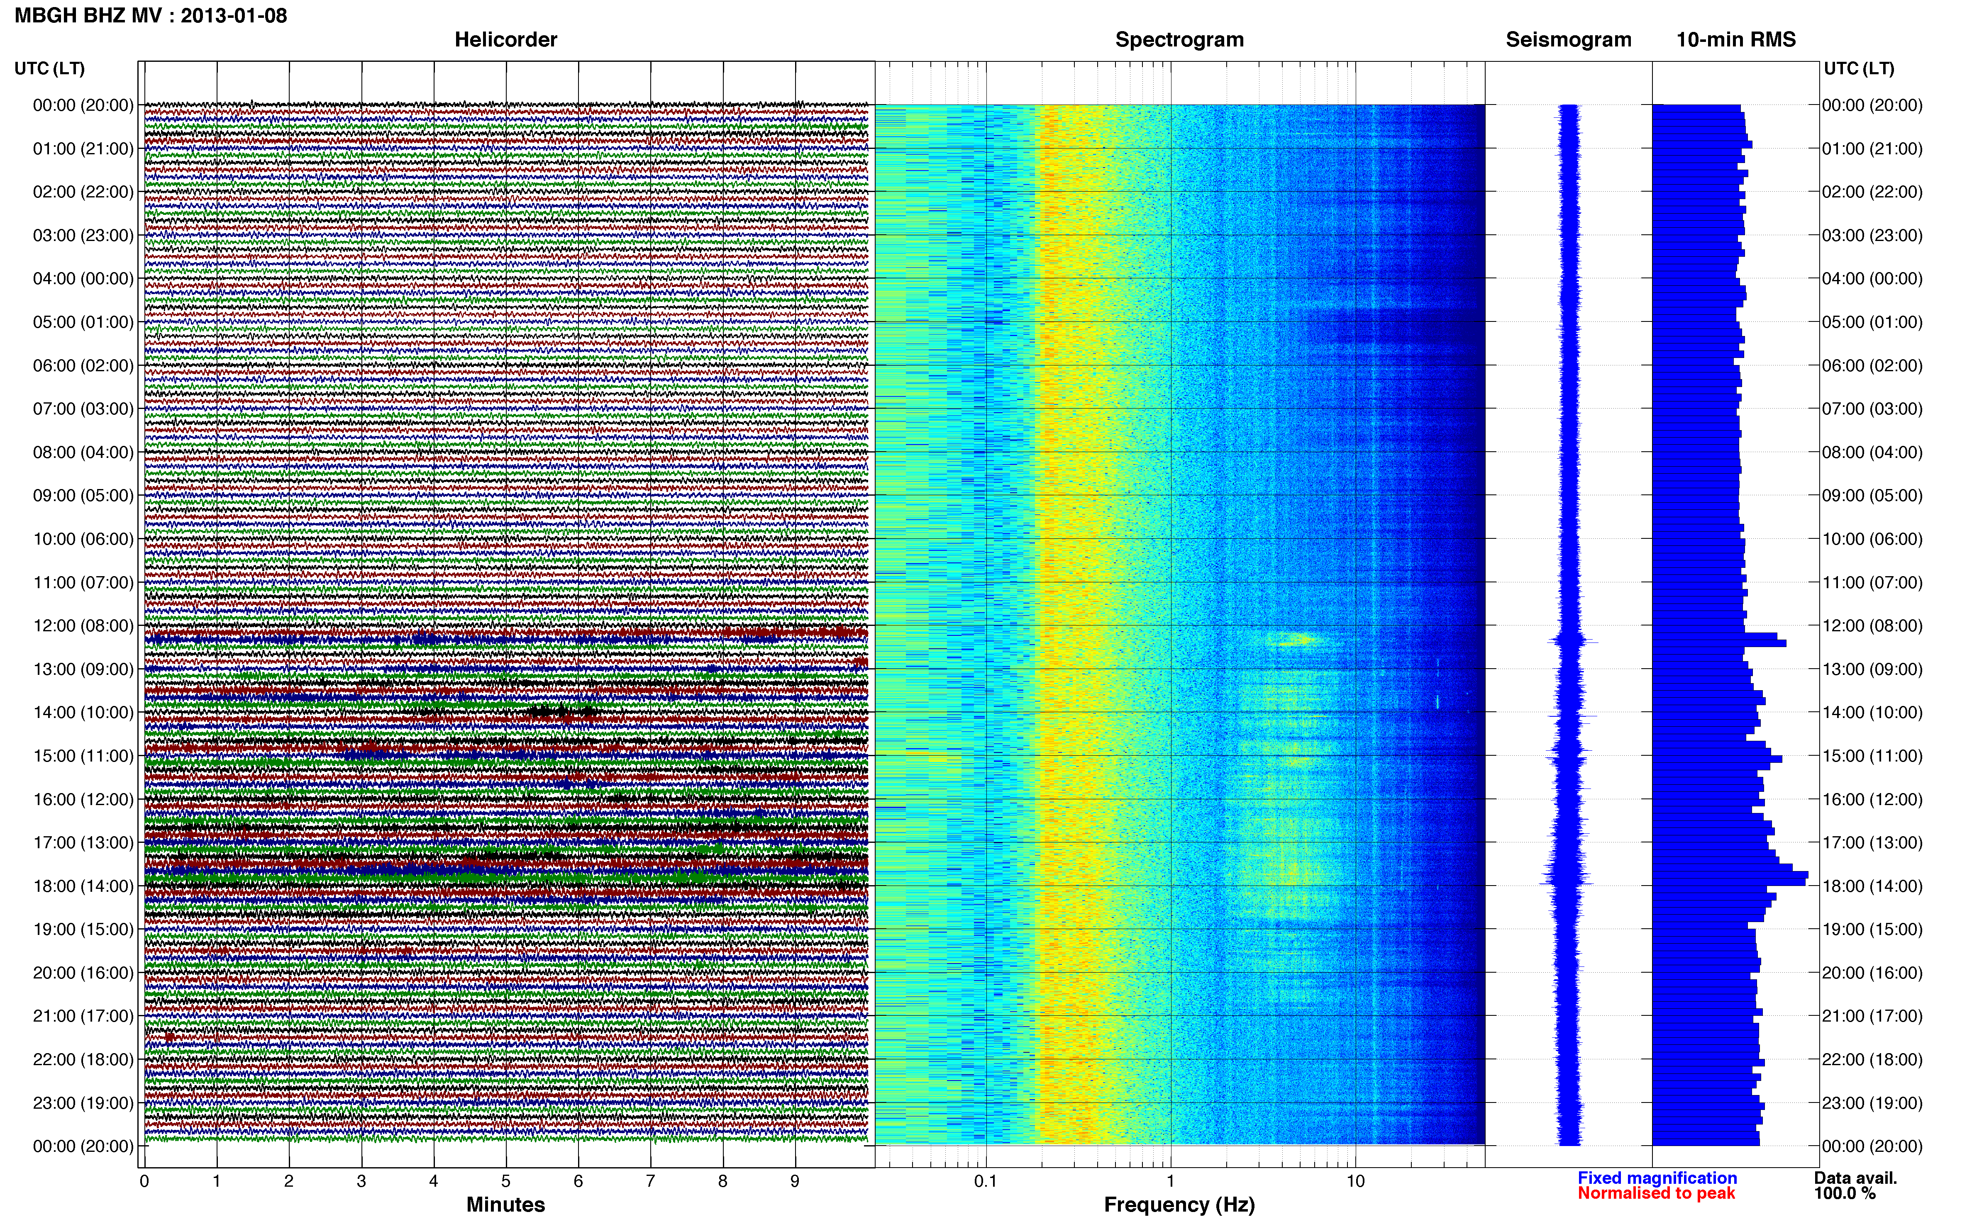Image resolution: width=1967 pixels, height=1229 pixels.
Task: Click the minute '9' tick label
Action: pos(795,1181)
